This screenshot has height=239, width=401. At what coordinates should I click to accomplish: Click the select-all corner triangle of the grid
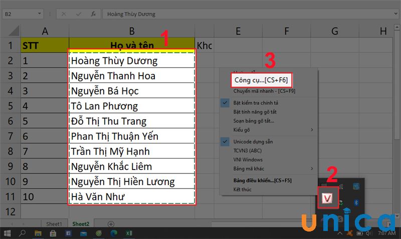coord(14,30)
